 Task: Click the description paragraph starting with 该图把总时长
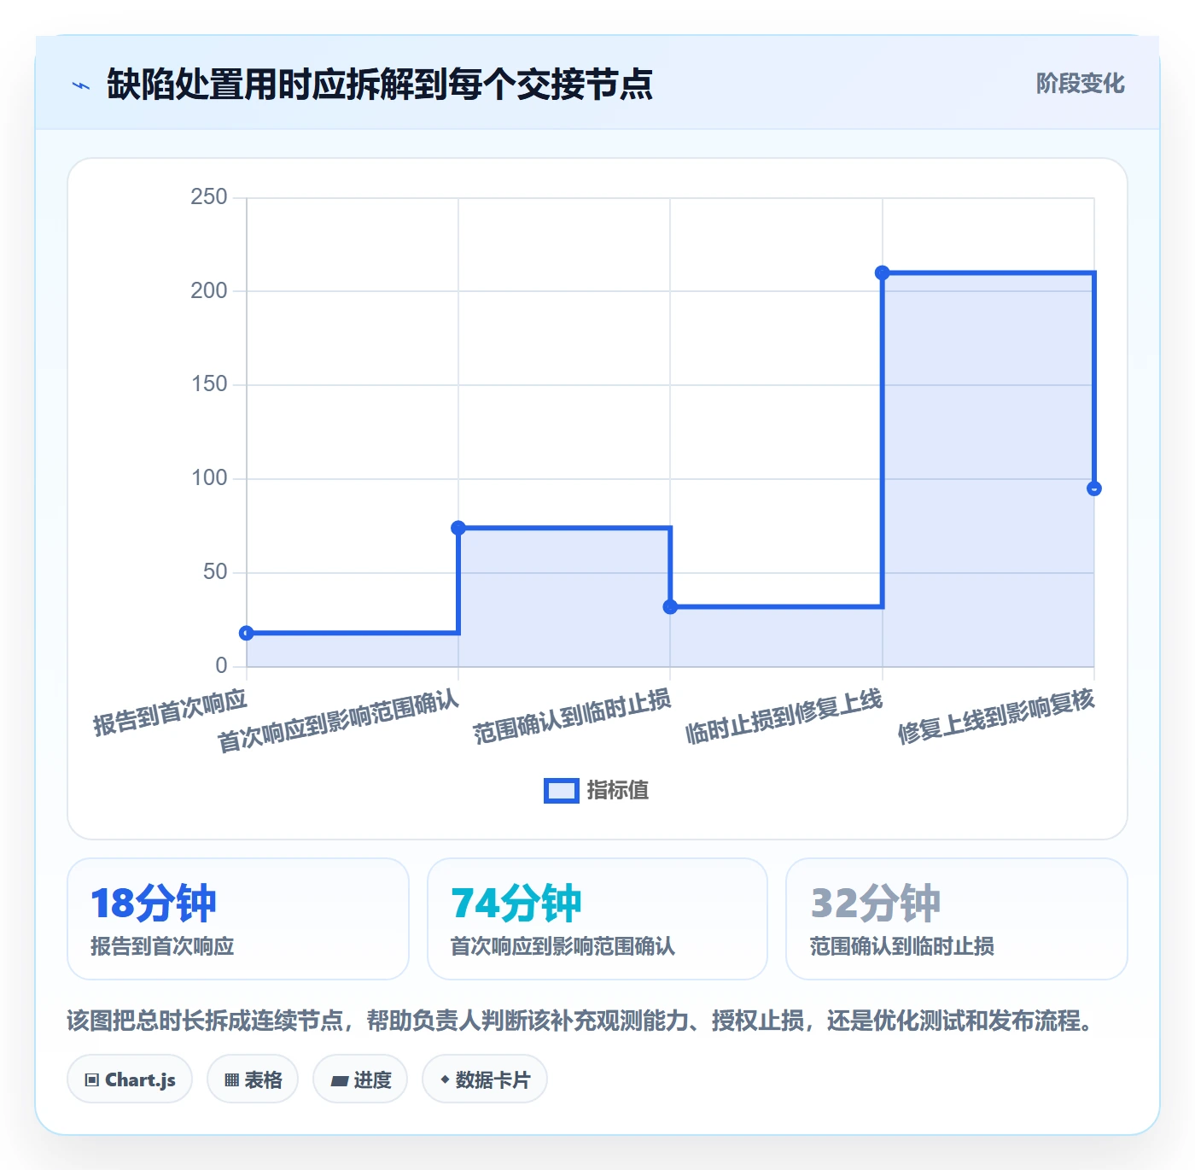click(580, 1021)
